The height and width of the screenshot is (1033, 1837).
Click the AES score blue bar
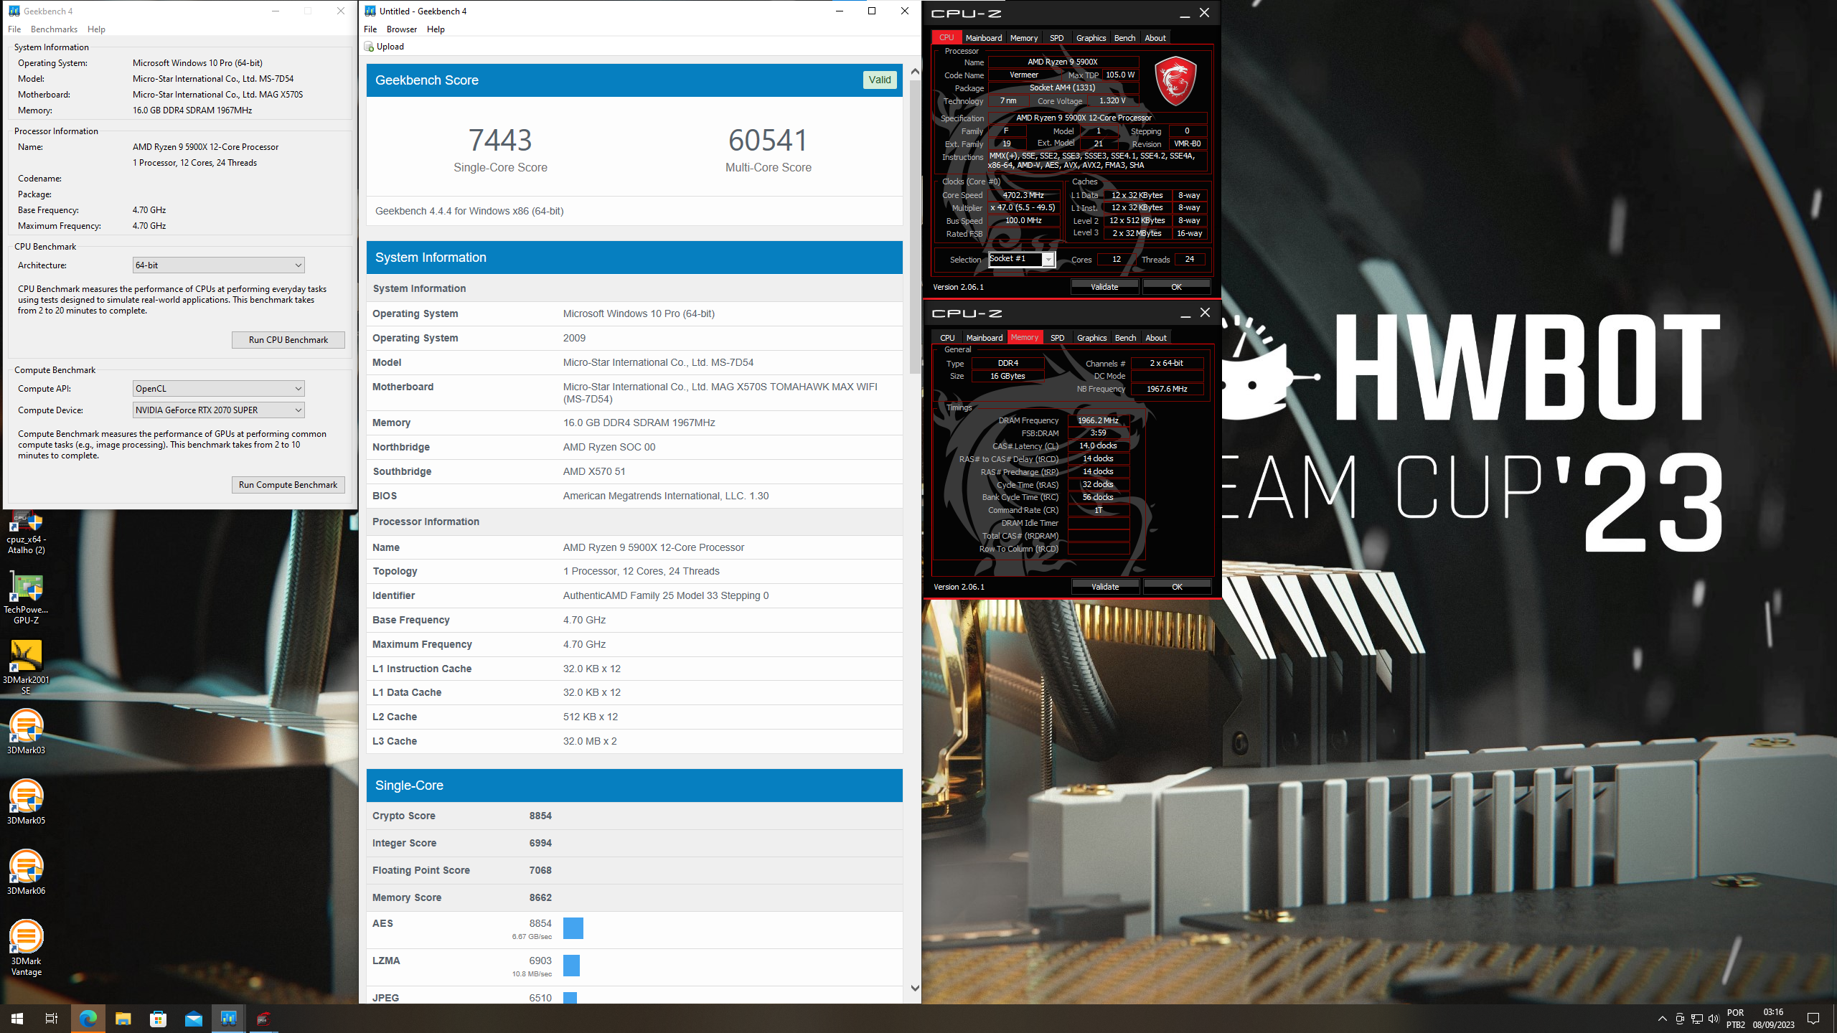click(573, 928)
